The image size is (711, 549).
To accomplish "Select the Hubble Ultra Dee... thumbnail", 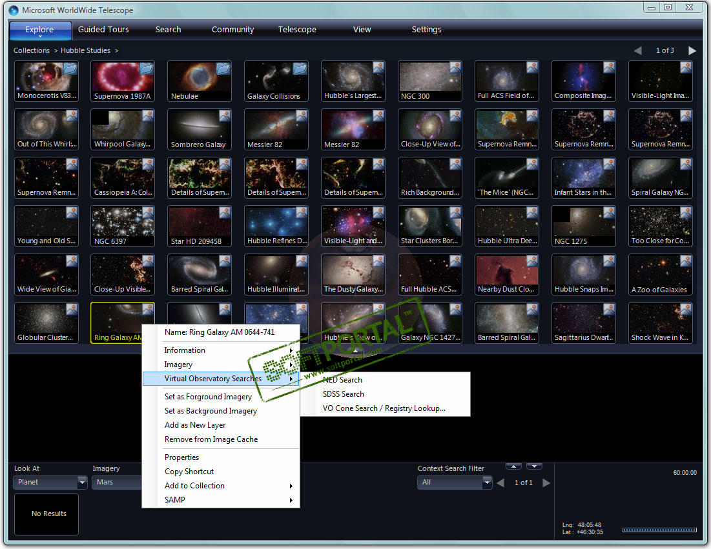I will (x=507, y=226).
